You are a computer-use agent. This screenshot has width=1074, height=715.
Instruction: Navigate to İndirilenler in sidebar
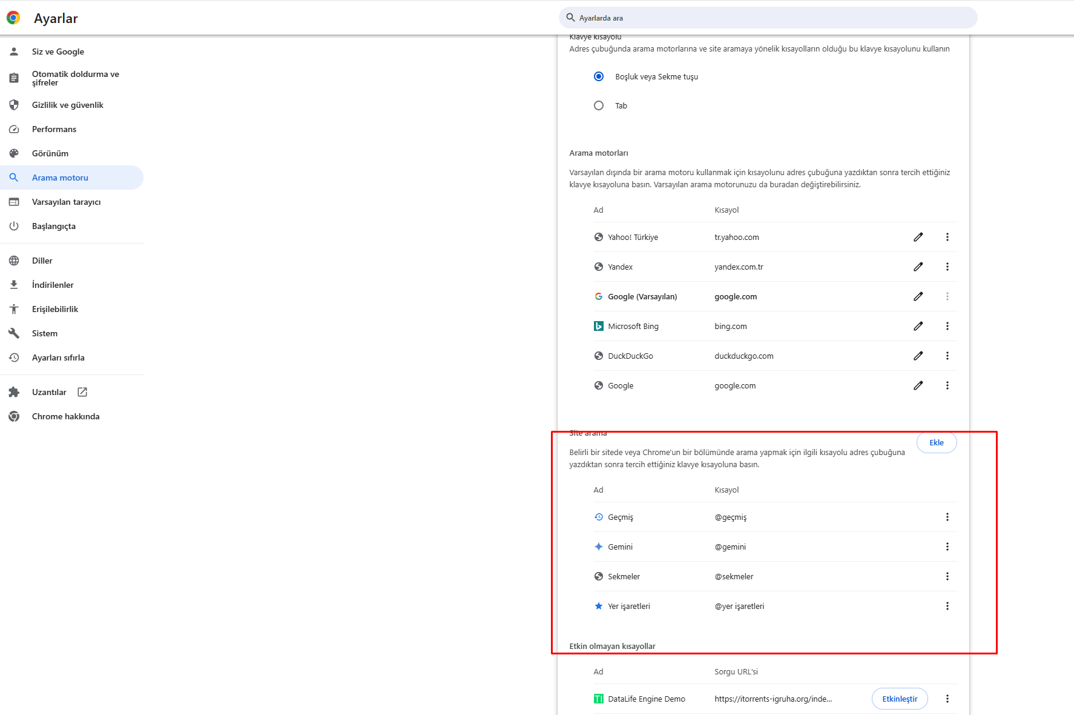click(x=53, y=285)
